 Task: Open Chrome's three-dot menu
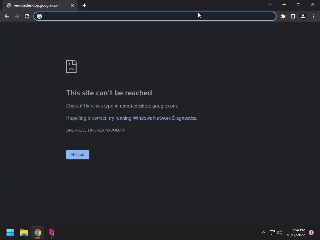313,16
